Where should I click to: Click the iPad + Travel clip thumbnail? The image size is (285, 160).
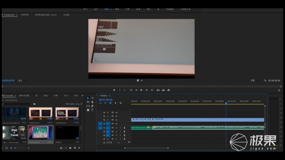click(x=14, y=132)
